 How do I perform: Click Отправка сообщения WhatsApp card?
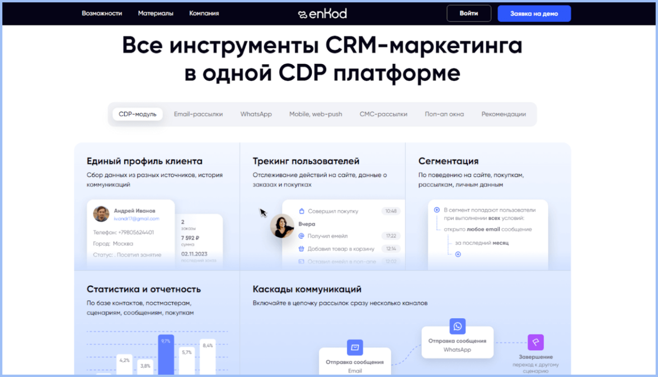coord(458,342)
